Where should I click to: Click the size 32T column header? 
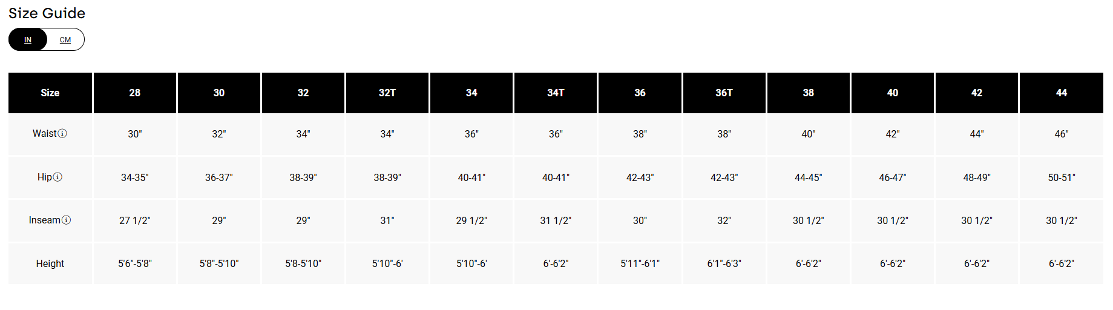point(387,93)
